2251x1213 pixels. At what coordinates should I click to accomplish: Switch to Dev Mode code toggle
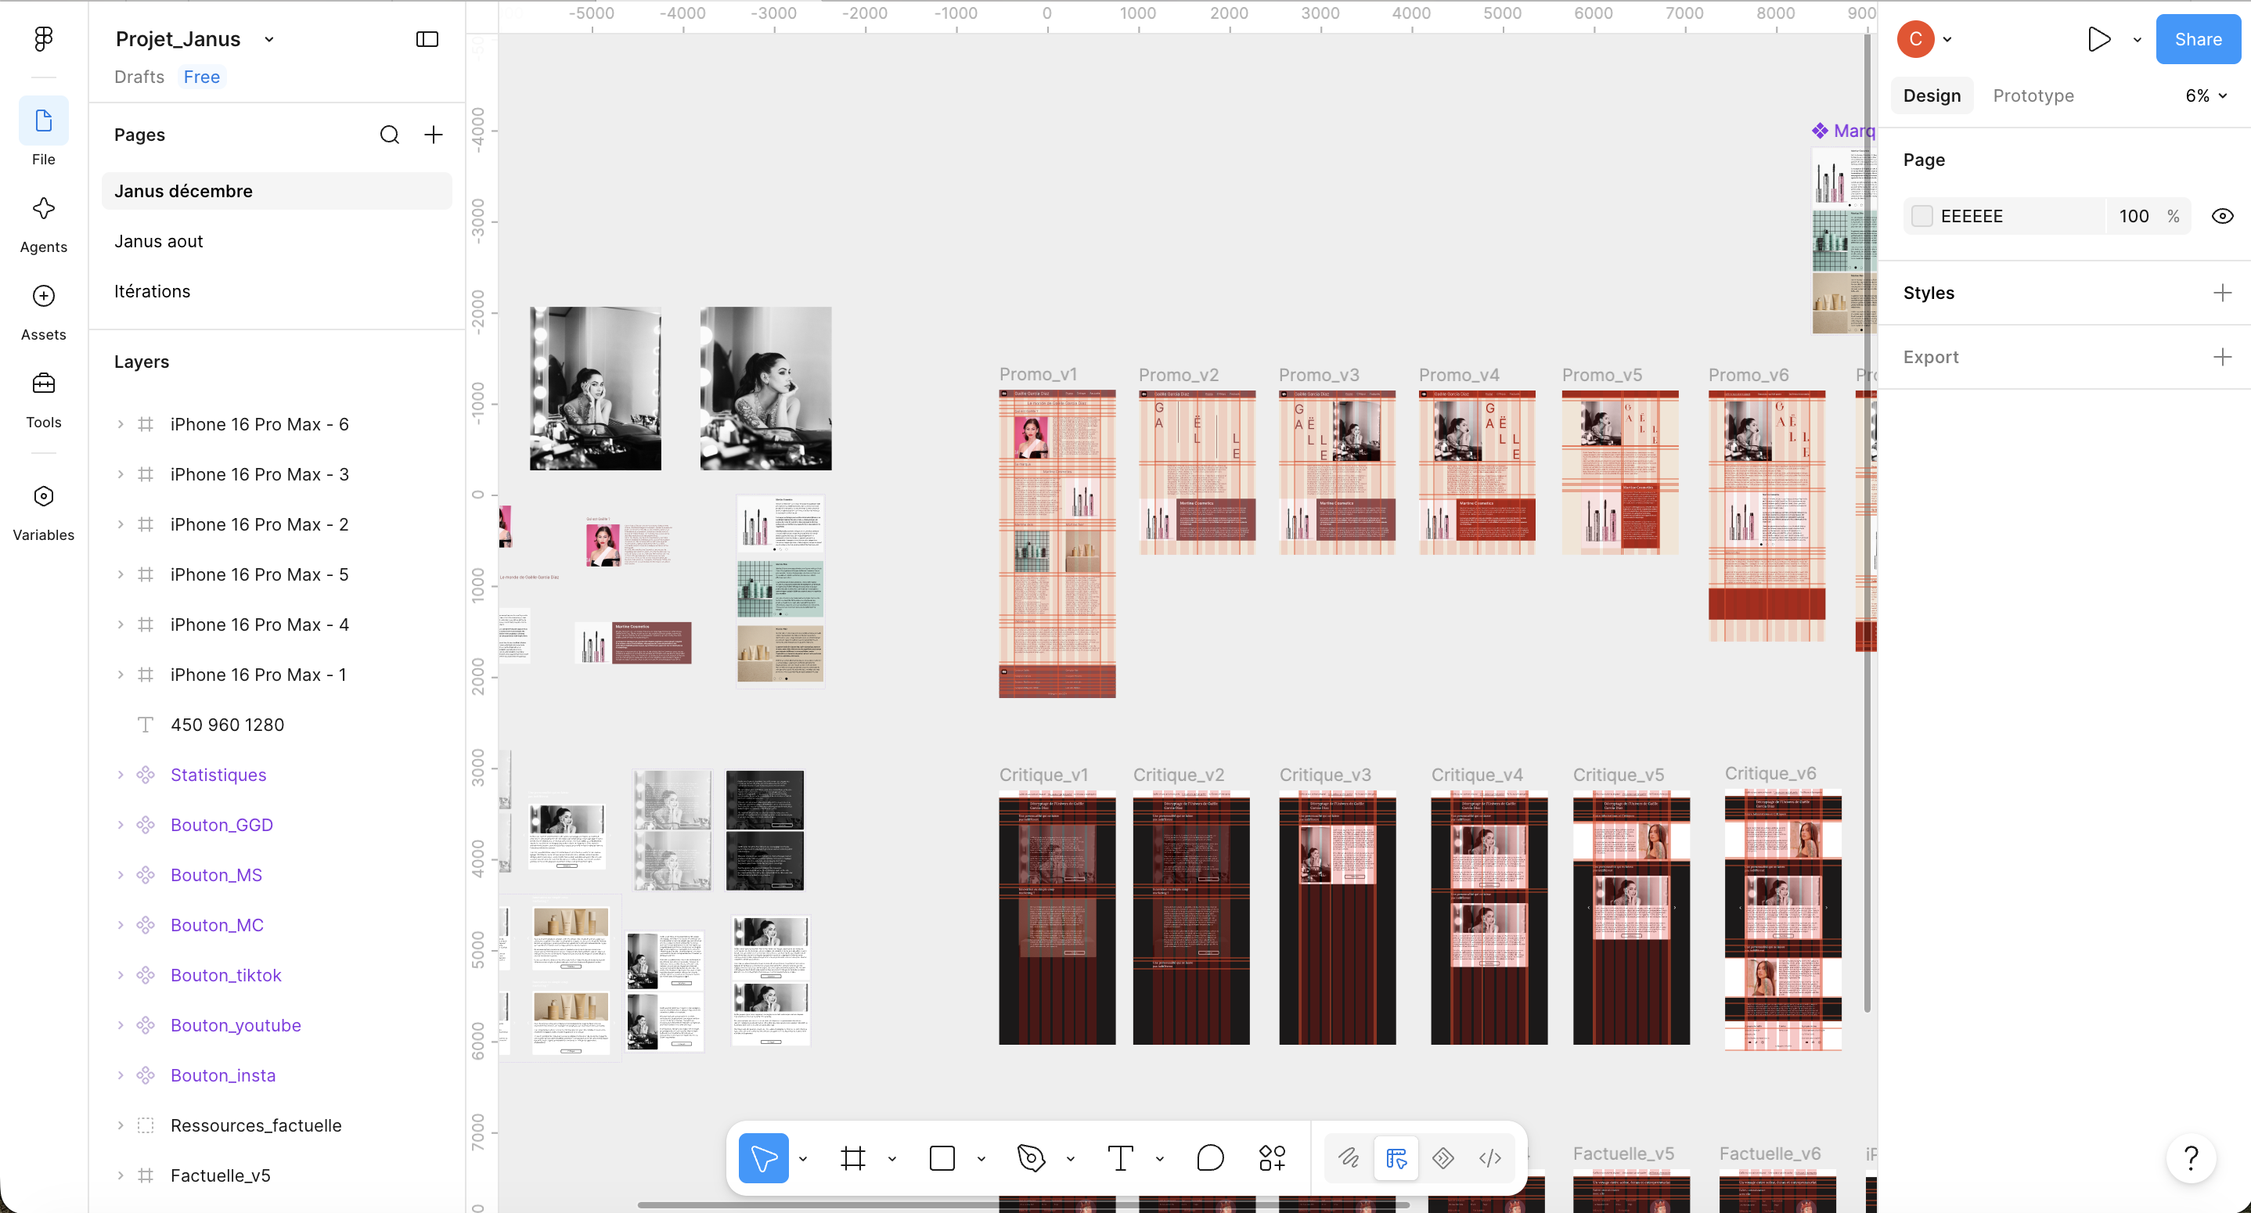[1490, 1158]
